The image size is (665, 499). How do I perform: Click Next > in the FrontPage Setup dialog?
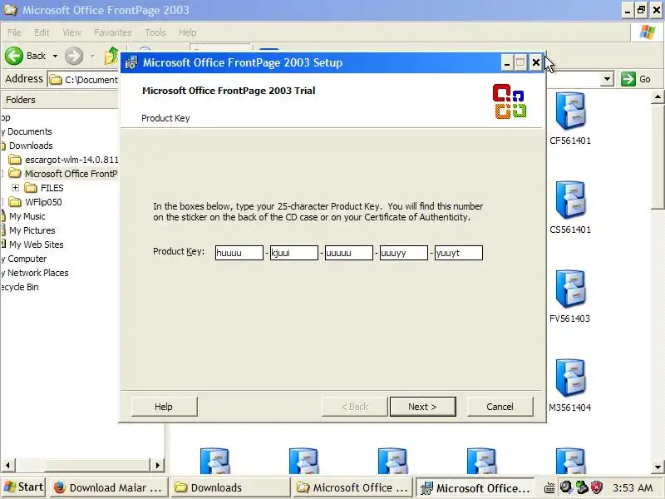coord(423,407)
